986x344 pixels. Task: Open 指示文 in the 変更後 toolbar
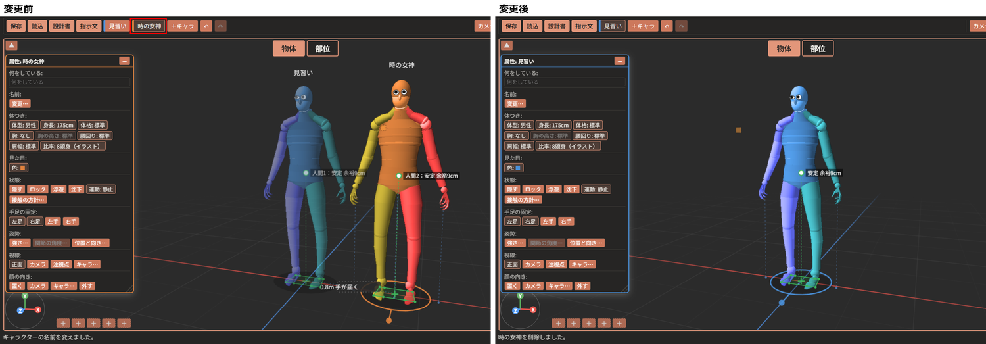584,26
